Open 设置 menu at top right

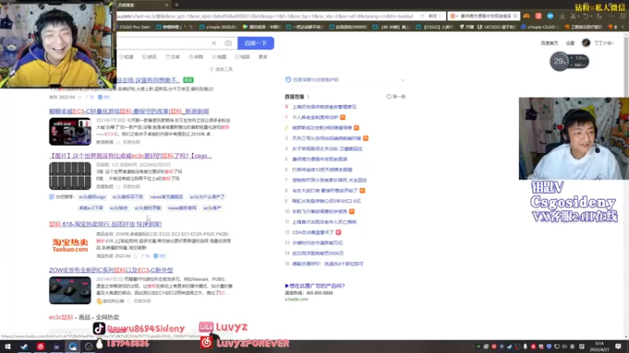(x=570, y=43)
